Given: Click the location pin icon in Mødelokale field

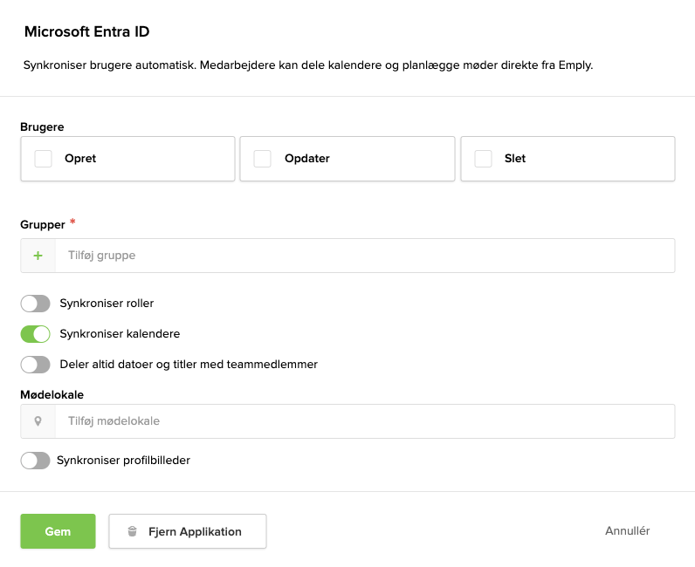Looking at the screenshot, I should [38, 421].
